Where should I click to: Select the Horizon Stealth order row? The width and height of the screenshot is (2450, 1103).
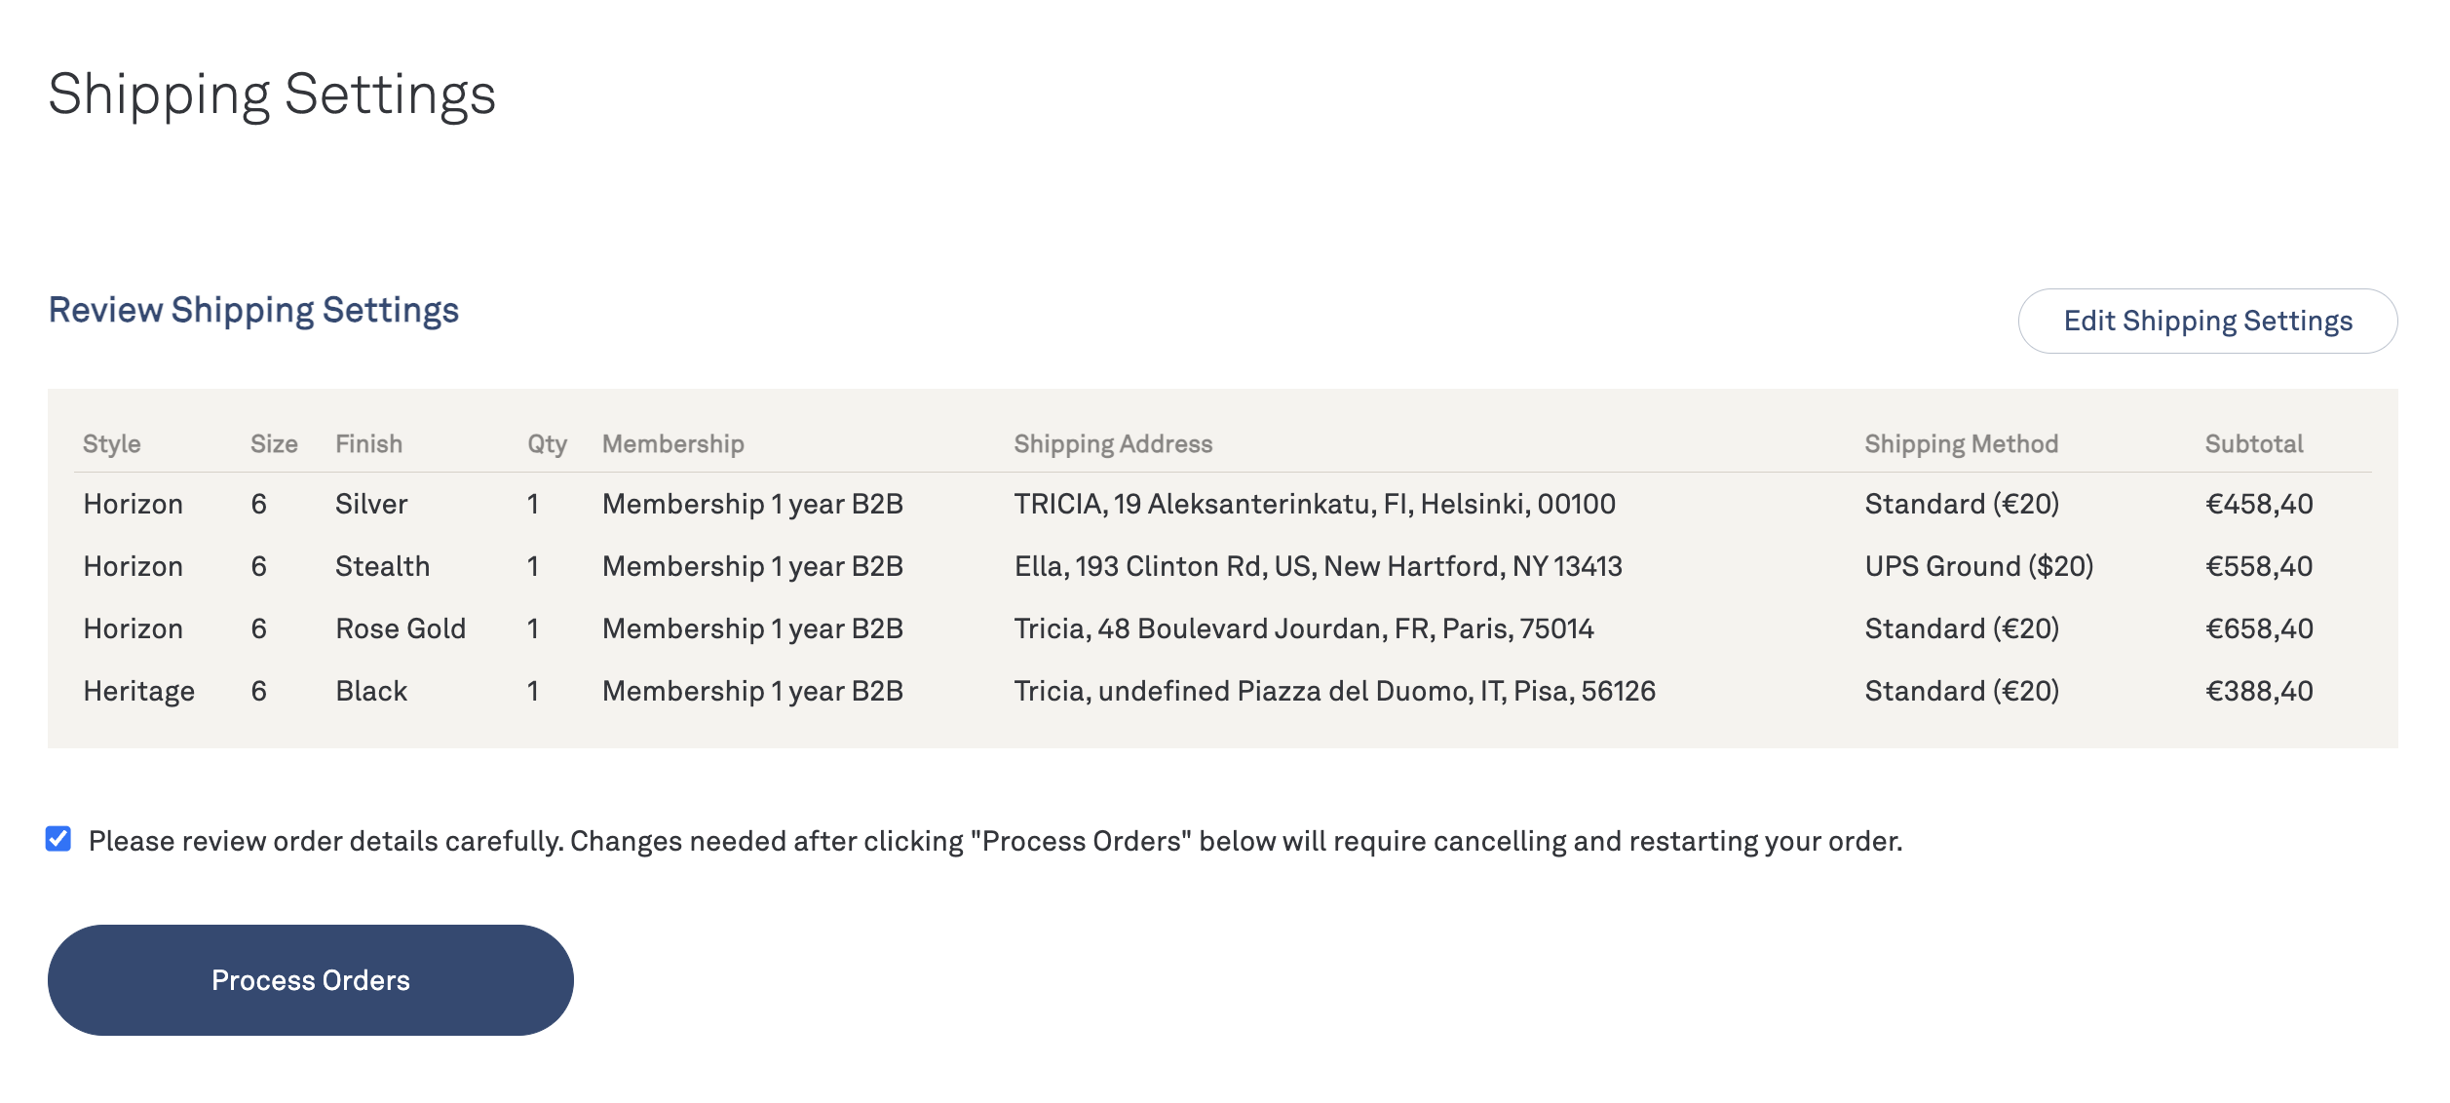click(x=1223, y=566)
